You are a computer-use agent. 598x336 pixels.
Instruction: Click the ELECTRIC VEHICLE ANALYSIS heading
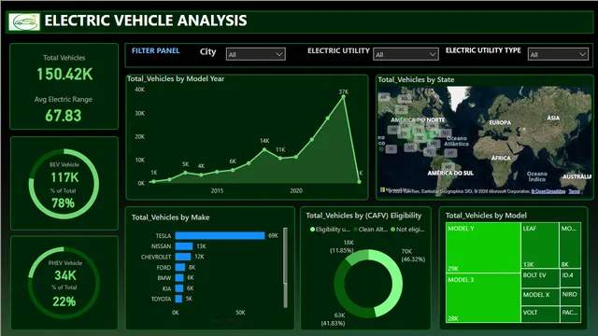click(x=146, y=21)
